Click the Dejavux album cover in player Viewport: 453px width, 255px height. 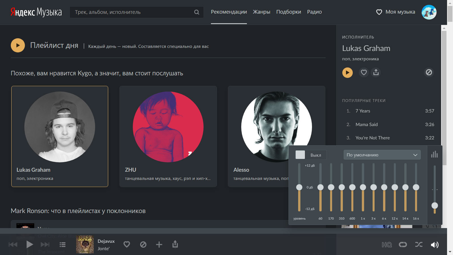[85, 244]
